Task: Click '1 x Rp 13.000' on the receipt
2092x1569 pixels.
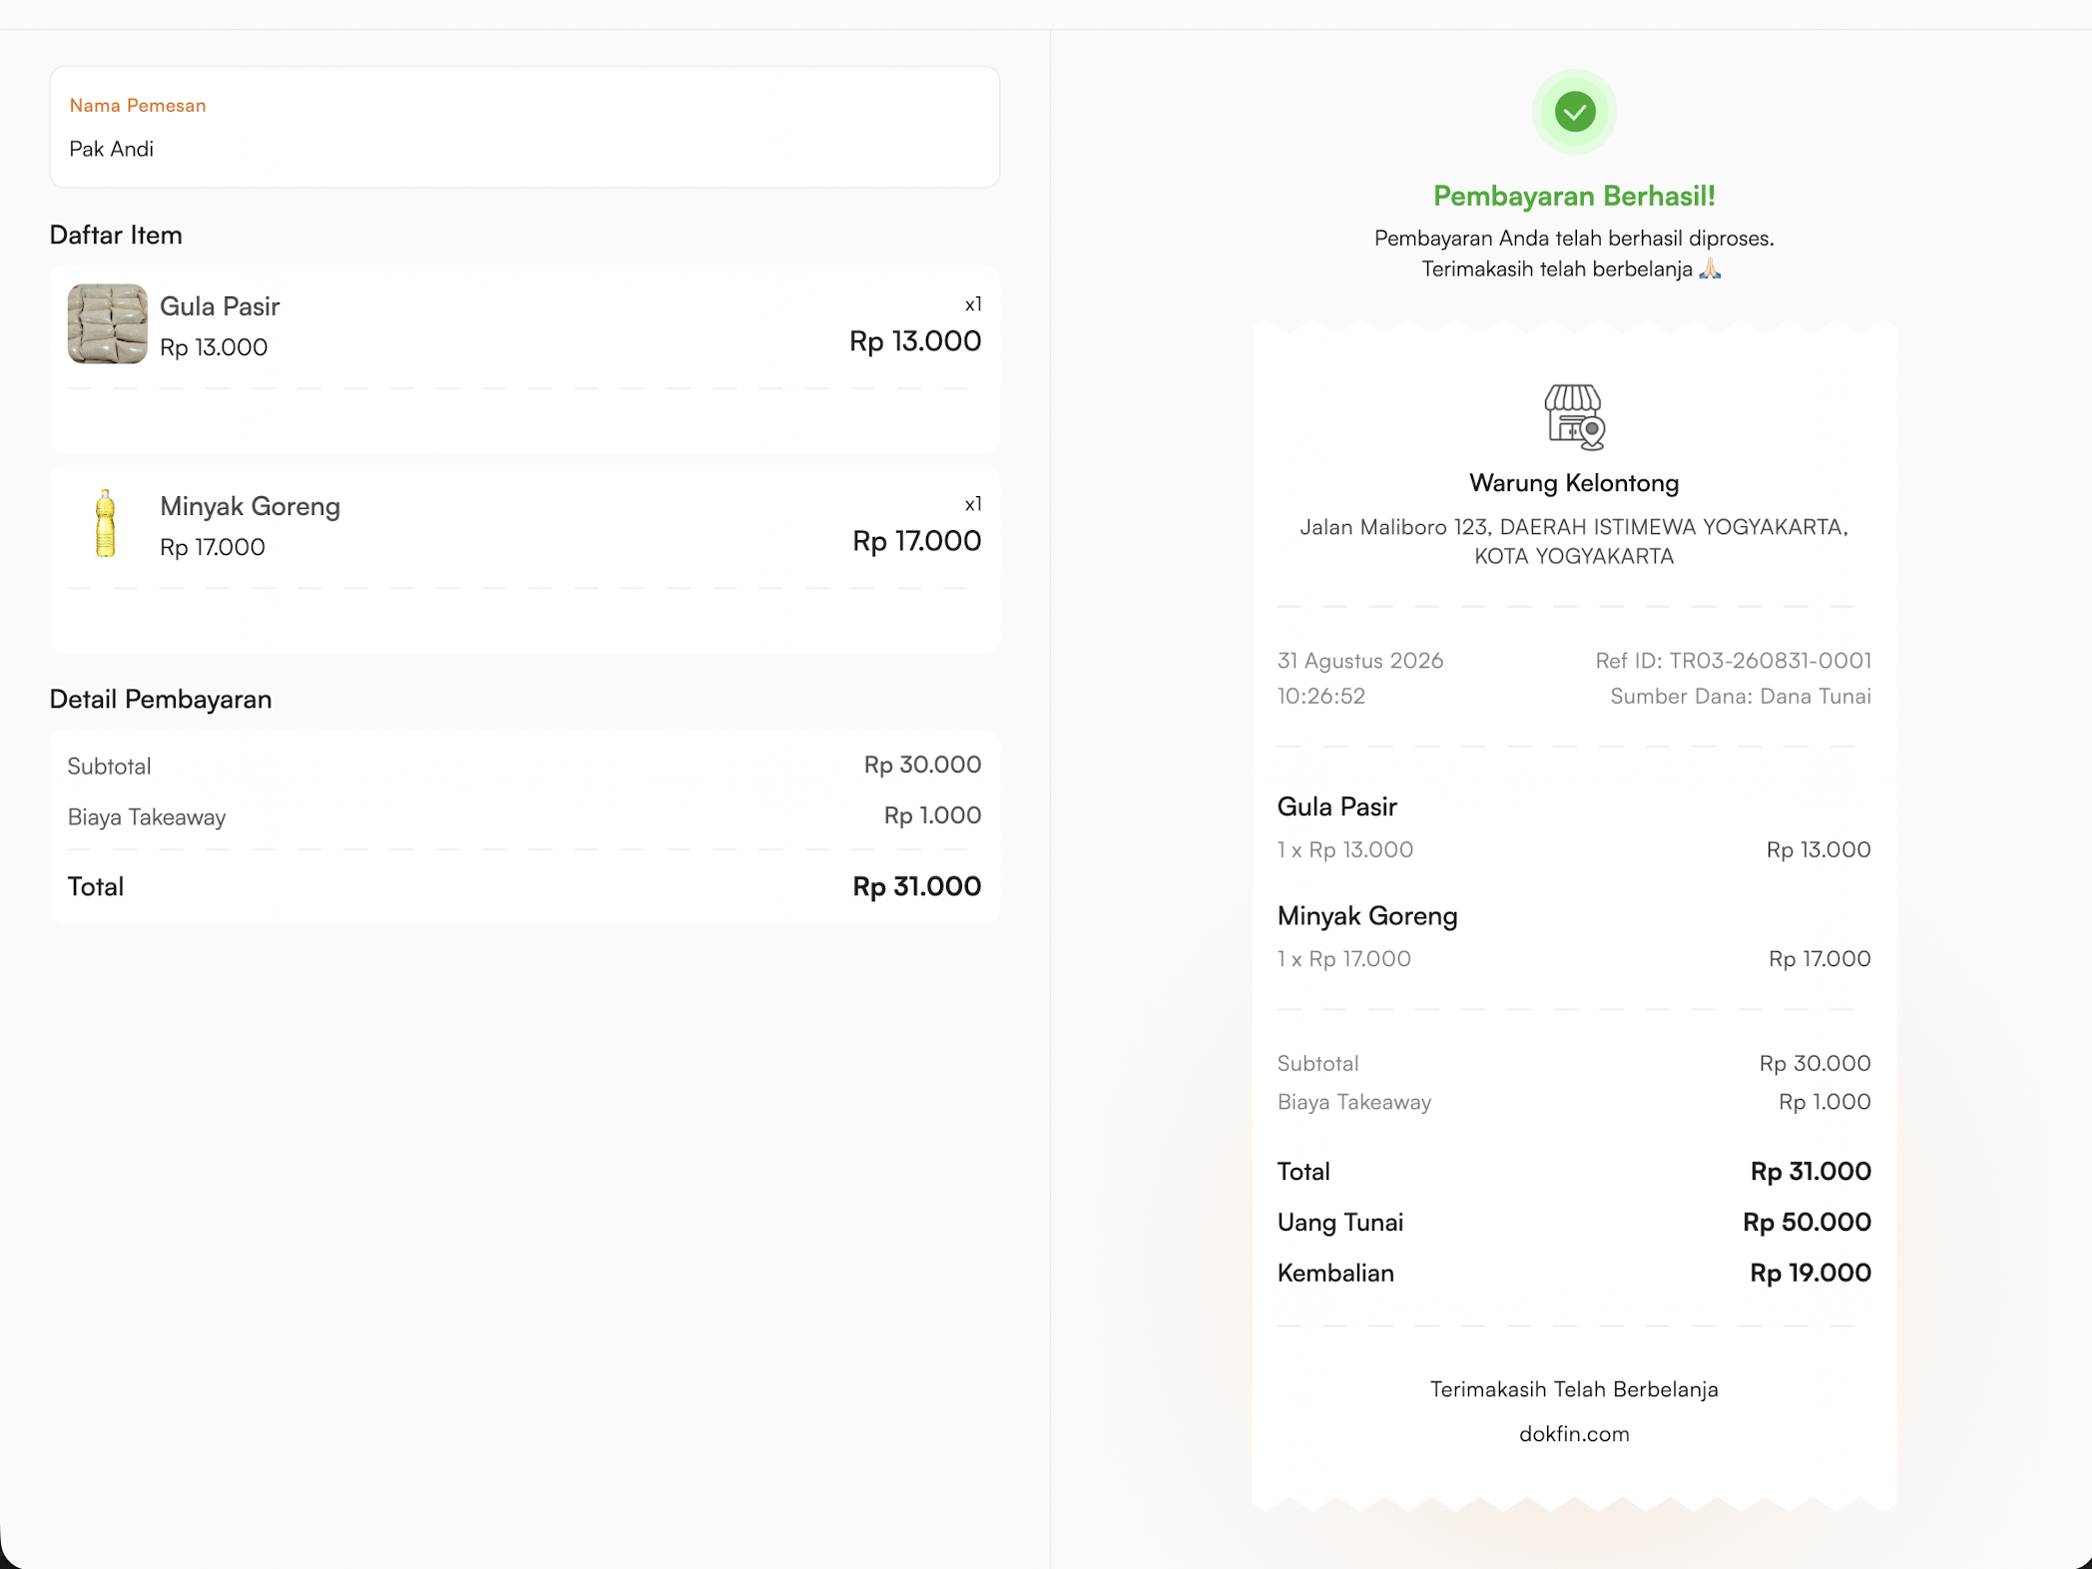Action: pos(1345,850)
